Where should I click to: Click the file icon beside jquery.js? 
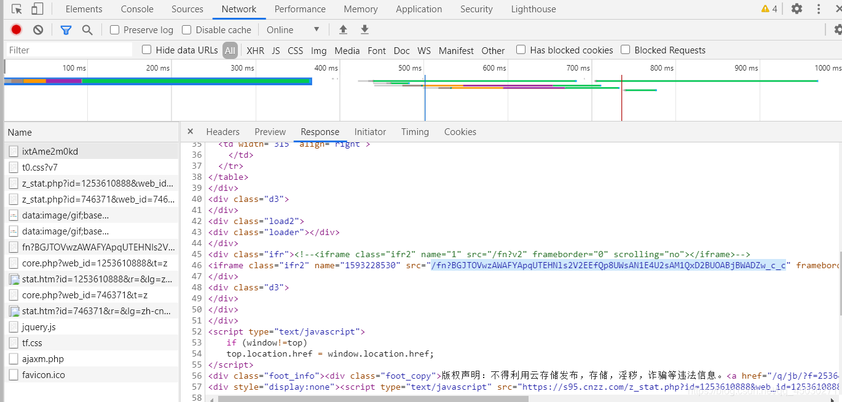click(x=14, y=327)
